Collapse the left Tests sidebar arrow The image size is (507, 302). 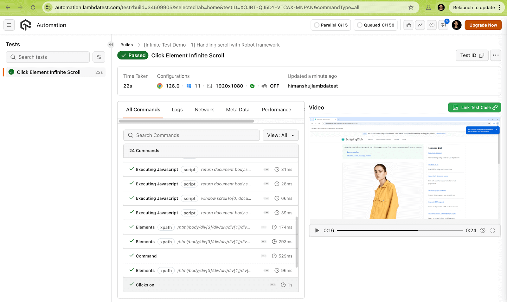pos(111,45)
